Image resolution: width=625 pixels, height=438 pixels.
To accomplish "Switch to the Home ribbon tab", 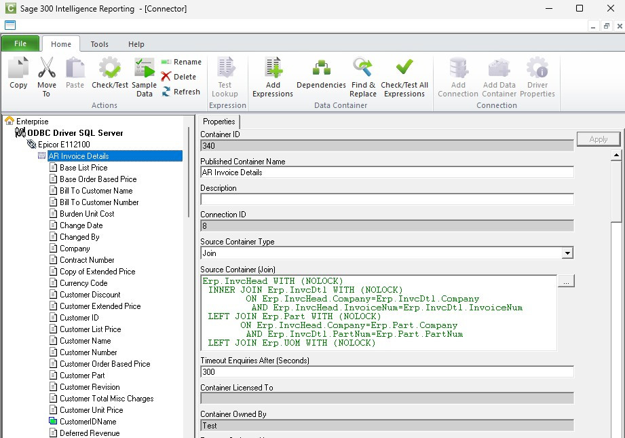I will [x=61, y=44].
